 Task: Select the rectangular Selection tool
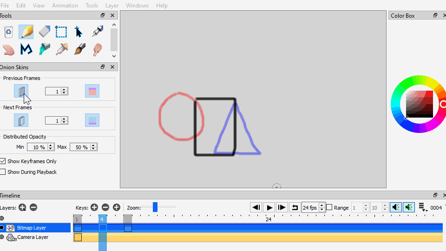click(x=61, y=32)
